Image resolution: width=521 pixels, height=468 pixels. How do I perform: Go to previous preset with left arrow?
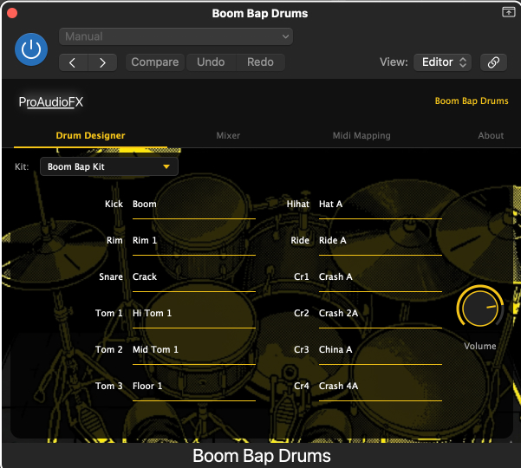tap(73, 62)
